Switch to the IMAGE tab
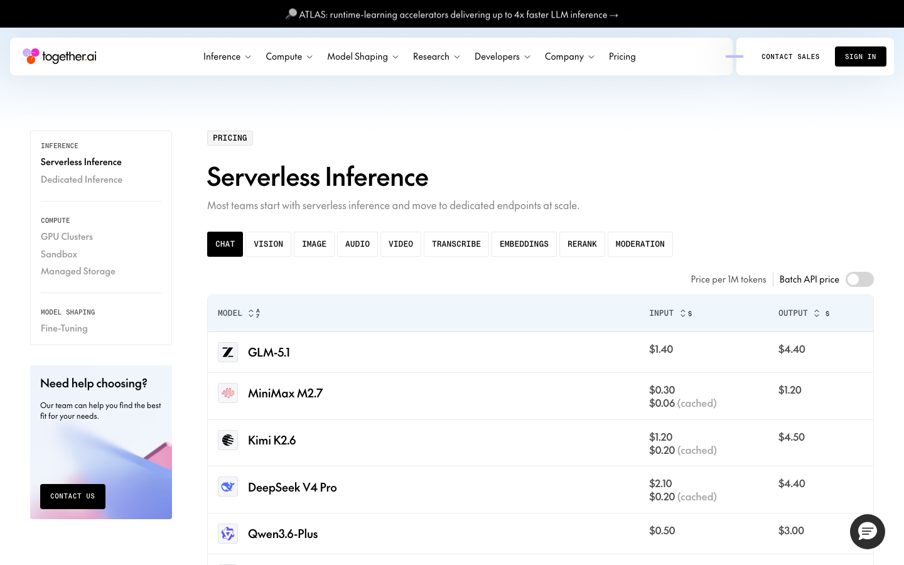This screenshot has width=904, height=565. click(314, 244)
